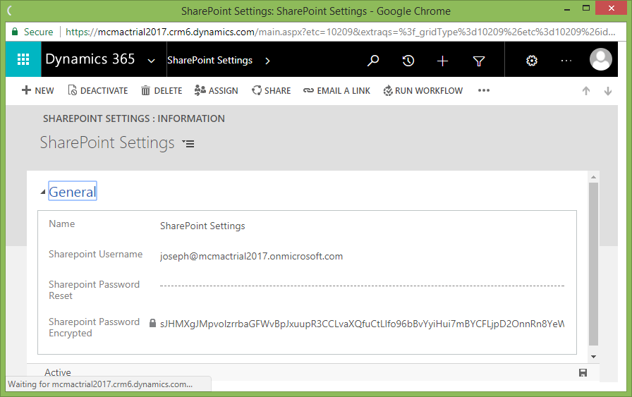
Task: Open more commands ellipsis in command bar
Action: [x=483, y=90]
